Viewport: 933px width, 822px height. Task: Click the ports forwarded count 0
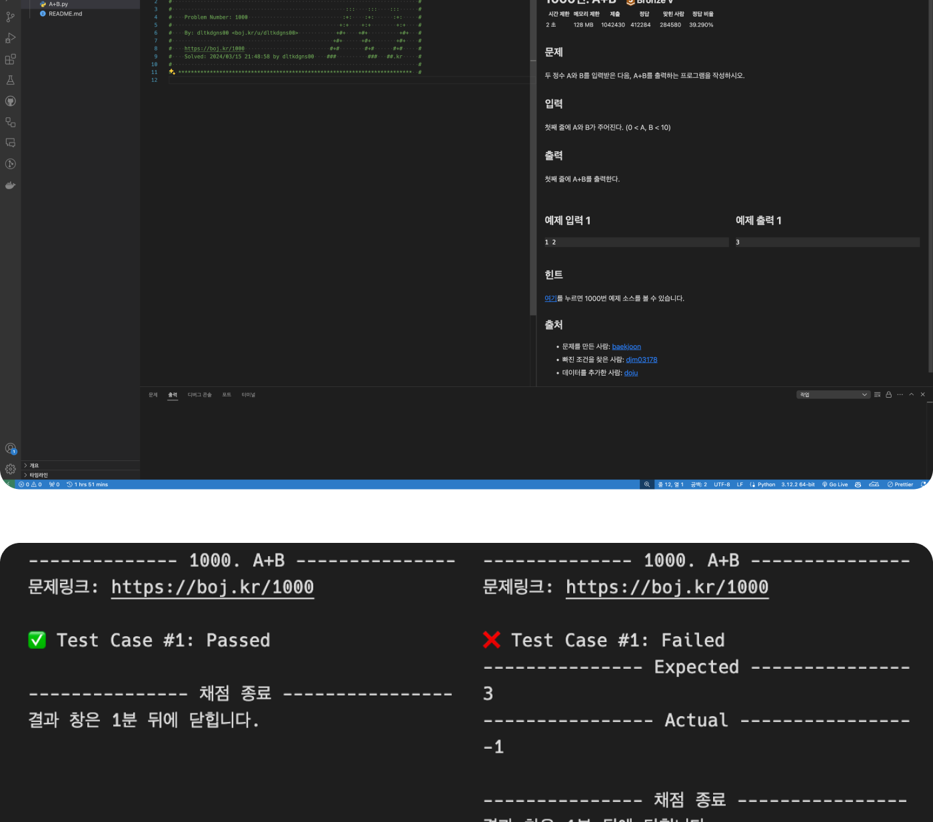[54, 484]
